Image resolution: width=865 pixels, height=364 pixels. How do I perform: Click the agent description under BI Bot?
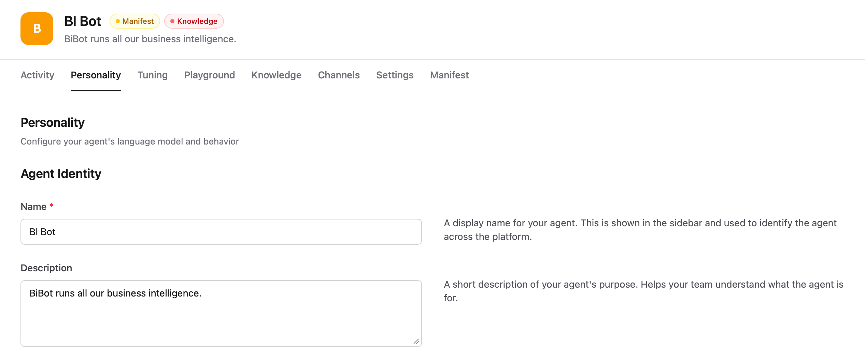pos(150,39)
